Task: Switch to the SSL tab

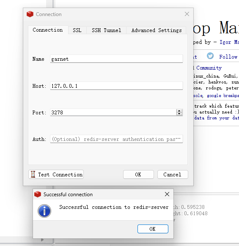Action: (x=77, y=30)
